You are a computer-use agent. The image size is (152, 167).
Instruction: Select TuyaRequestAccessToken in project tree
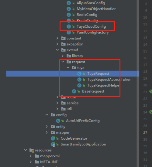click(x=109, y=80)
